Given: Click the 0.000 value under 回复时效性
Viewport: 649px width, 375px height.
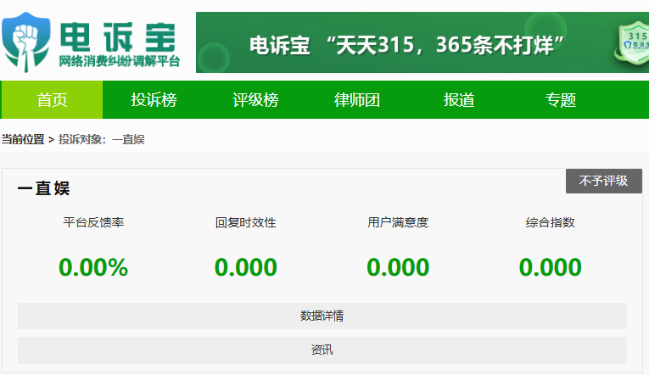Looking at the screenshot, I should 245,267.
